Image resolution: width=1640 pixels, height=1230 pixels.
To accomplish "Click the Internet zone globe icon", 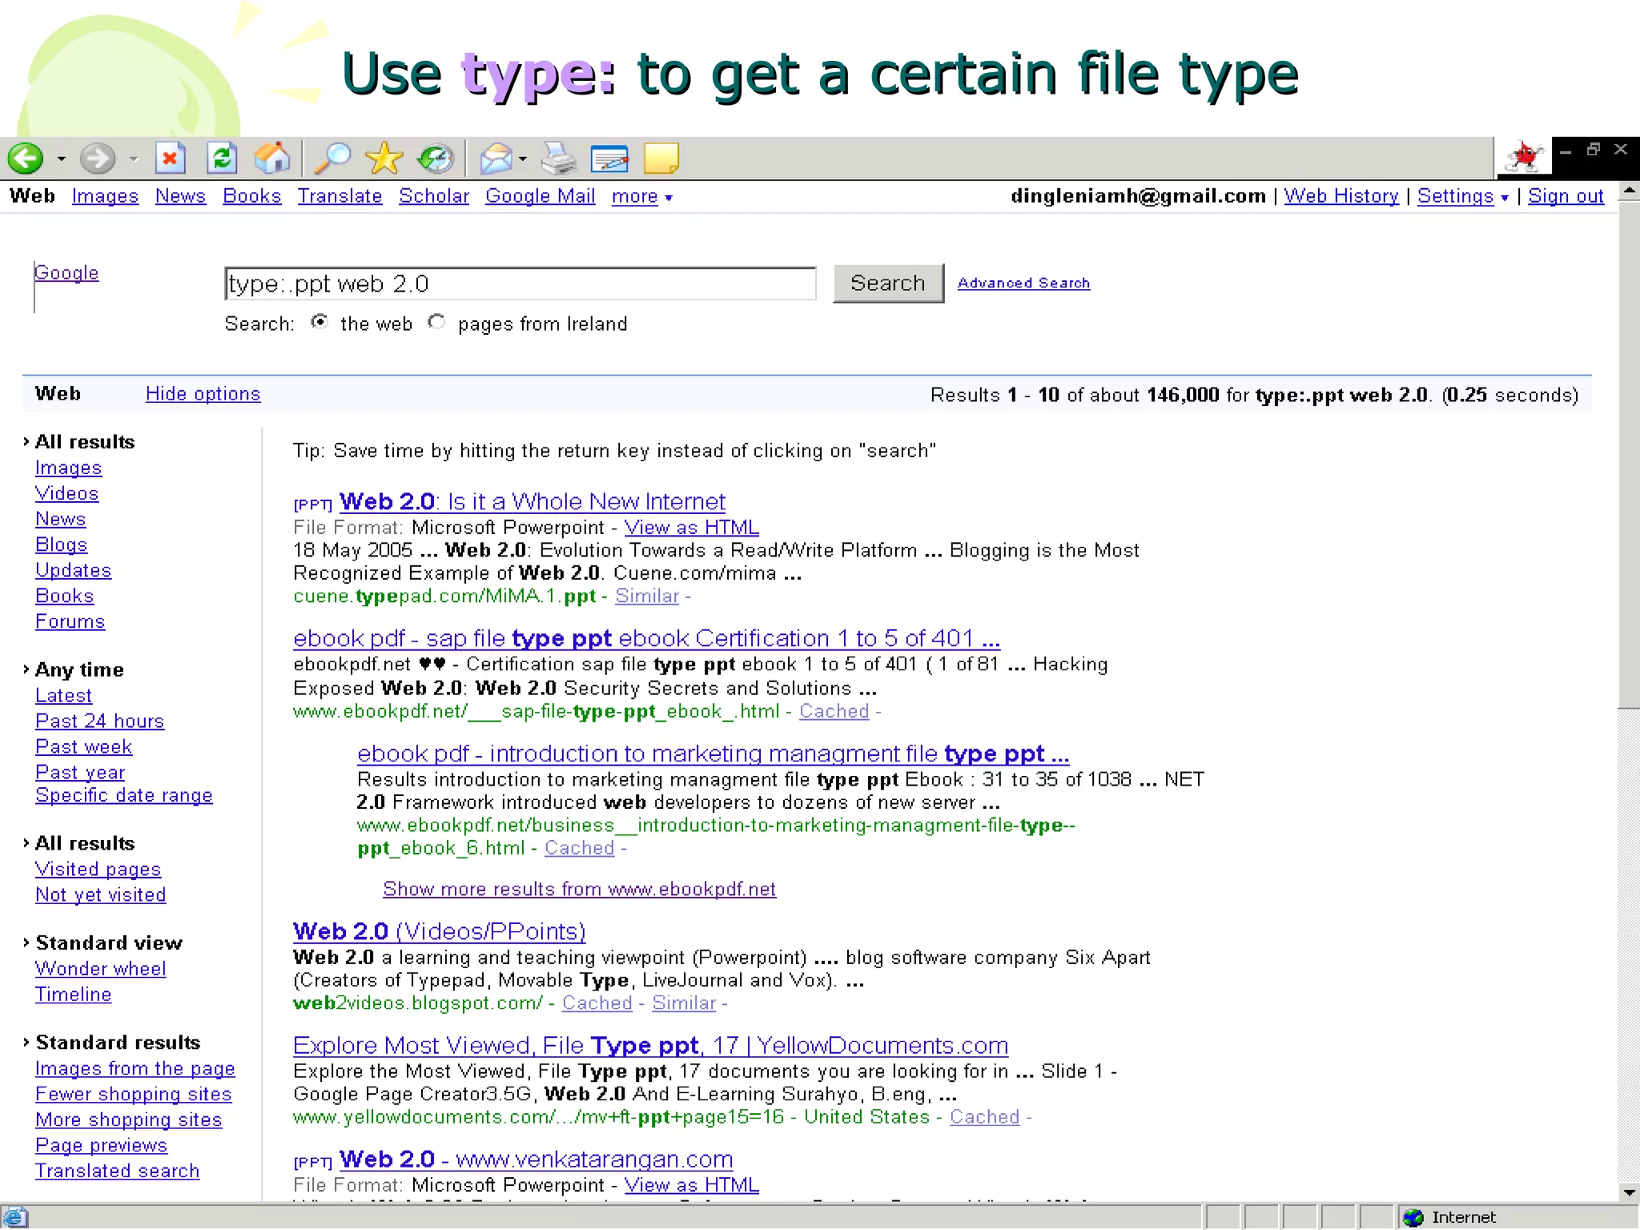I will coord(1413,1217).
